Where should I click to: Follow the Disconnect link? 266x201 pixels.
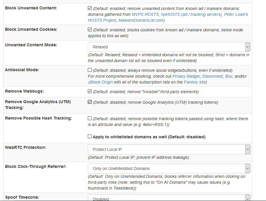tap(213, 76)
